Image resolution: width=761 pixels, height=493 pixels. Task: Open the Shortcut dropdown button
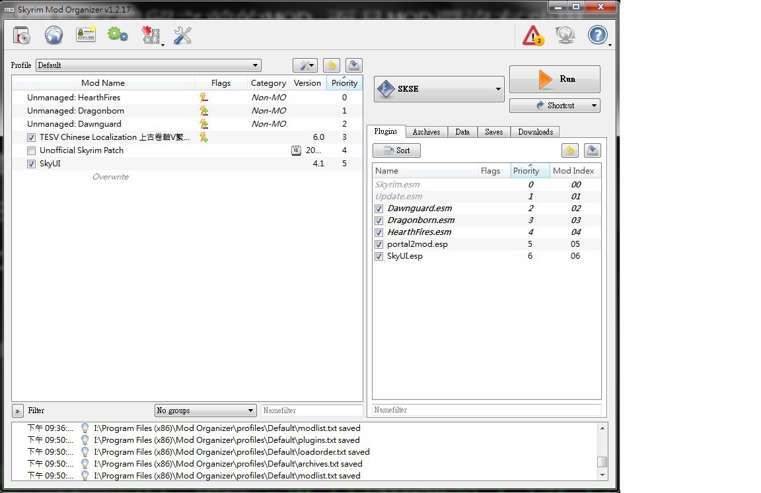coord(555,106)
